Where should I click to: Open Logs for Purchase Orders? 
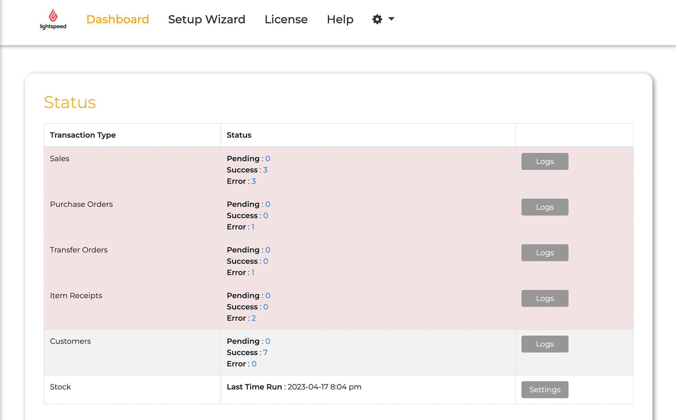click(544, 207)
